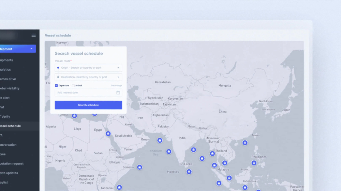The height and width of the screenshot is (191, 341).
Task: Click the port marker near Tanzania
Action: (119, 187)
